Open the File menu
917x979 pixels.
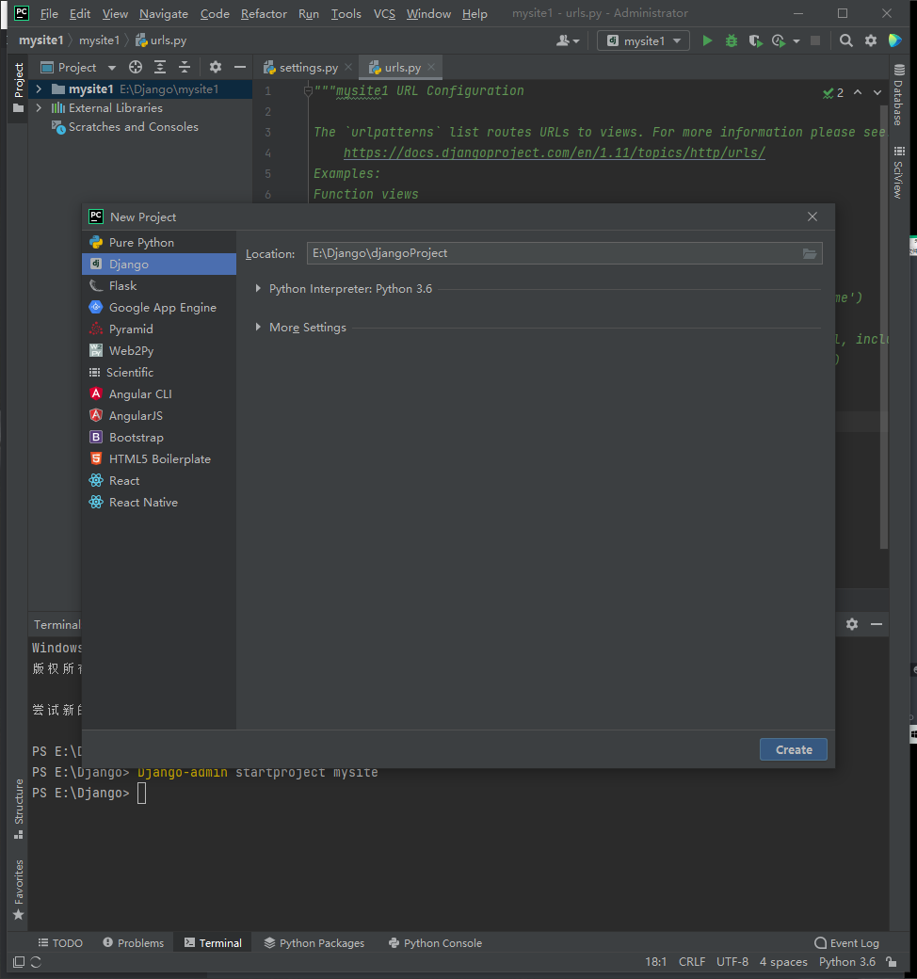point(49,14)
